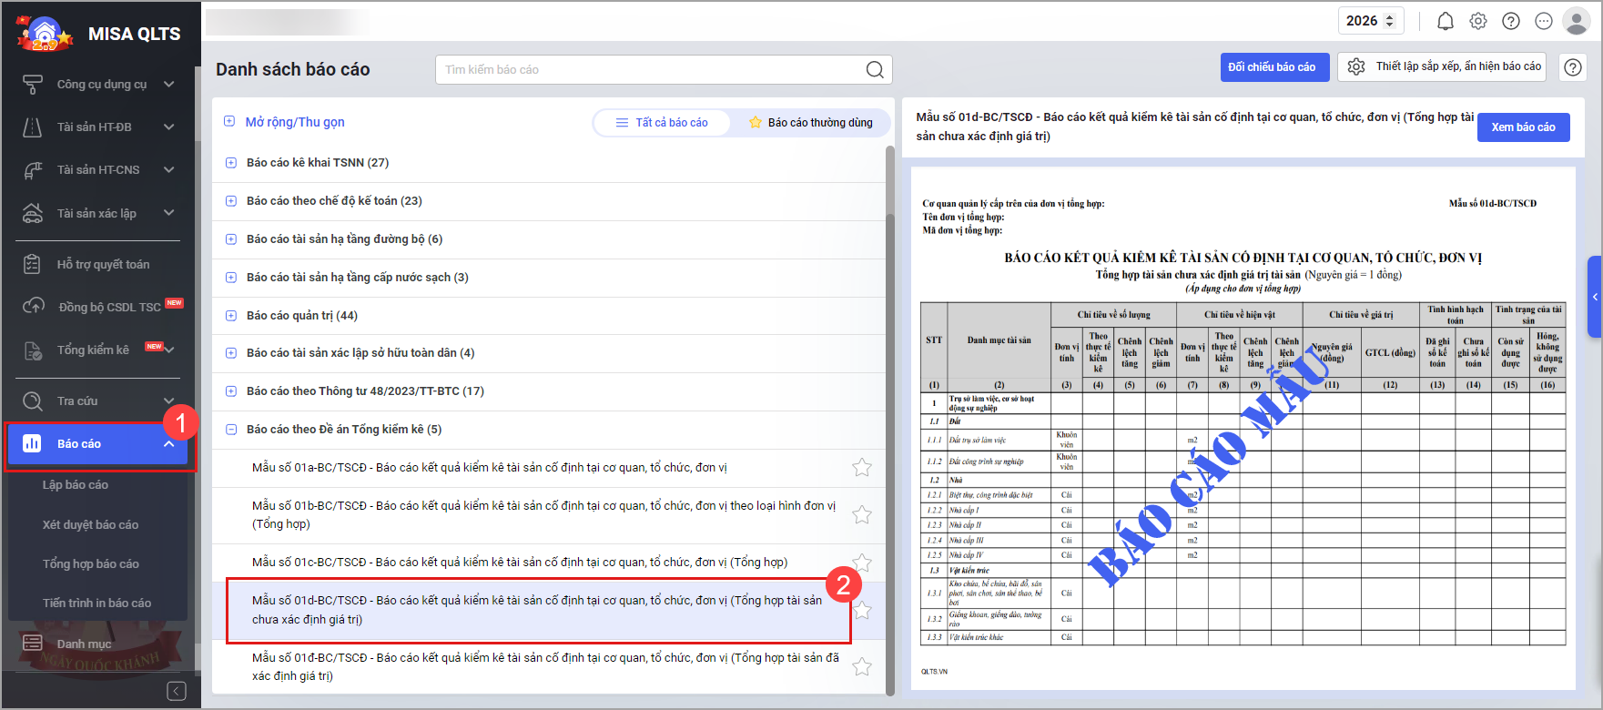Click the Đối chiếu báo cáo button
Screen dimensions: 1603x710
click(x=1272, y=67)
